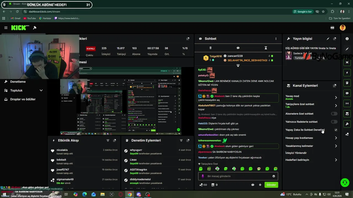353x198 pixels.
Task: Open green support headset button
Action: tap(344, 182)
